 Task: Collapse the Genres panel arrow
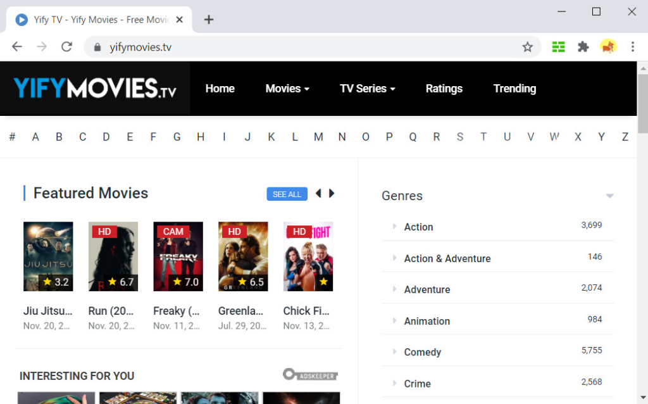pyautogui.click(x=609, y=196)
